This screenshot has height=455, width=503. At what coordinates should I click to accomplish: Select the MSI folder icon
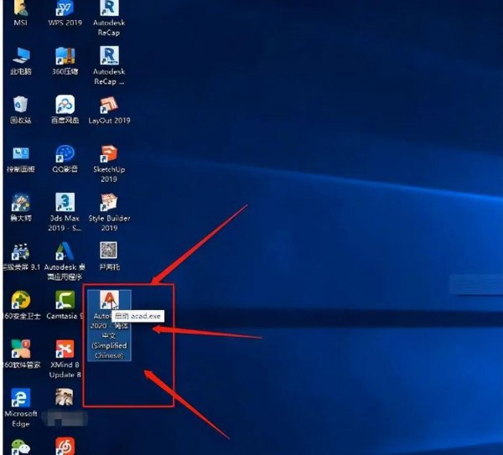pos(20,9)
